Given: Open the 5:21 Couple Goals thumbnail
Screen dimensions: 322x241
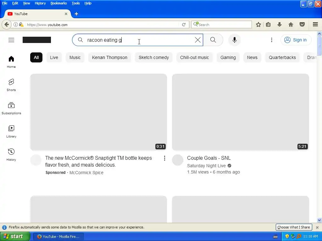Looking at the screenshot, I should [241, 112].
